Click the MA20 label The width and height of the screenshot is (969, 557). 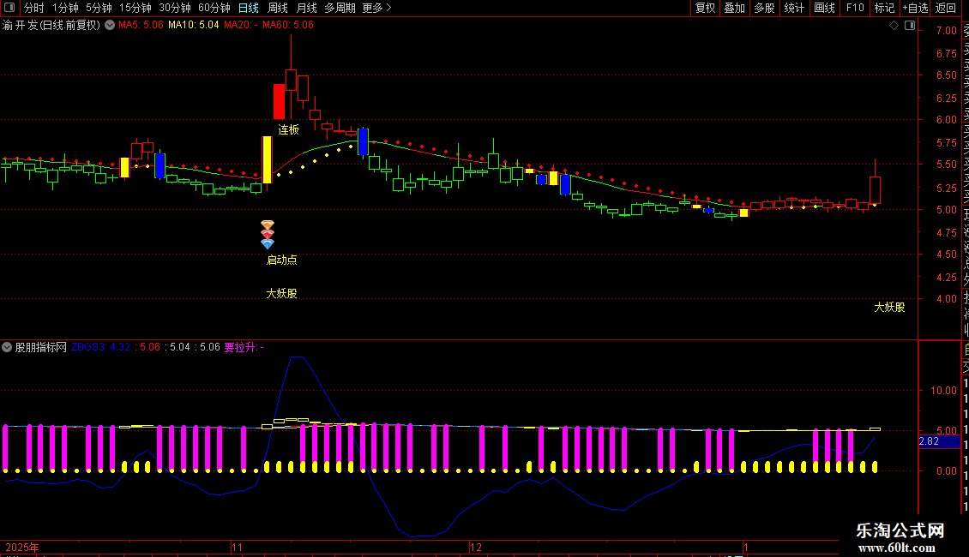240,25
